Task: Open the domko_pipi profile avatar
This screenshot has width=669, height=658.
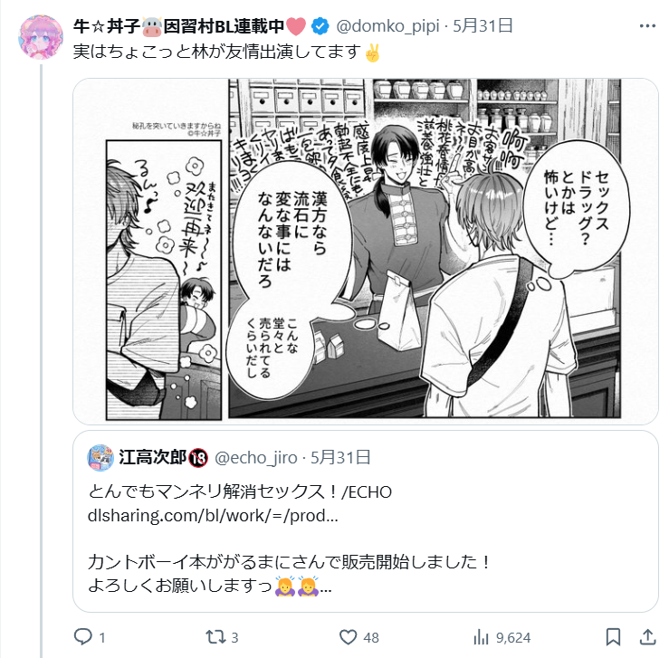Action: [41, 37]
